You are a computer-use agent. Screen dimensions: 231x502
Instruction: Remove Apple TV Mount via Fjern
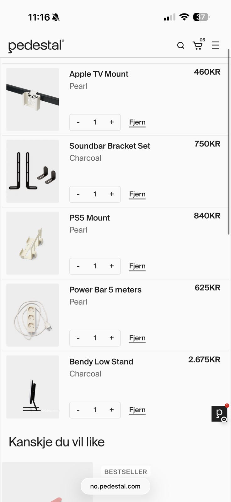click(137, 122)
